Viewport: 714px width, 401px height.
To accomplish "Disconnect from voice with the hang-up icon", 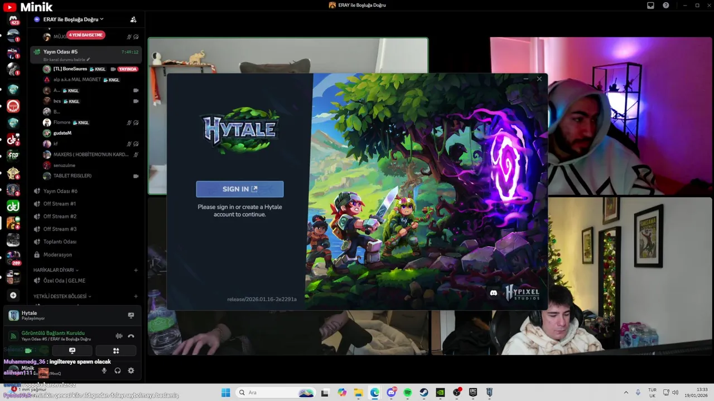I will pyautogui.click(x=131, y=336).
